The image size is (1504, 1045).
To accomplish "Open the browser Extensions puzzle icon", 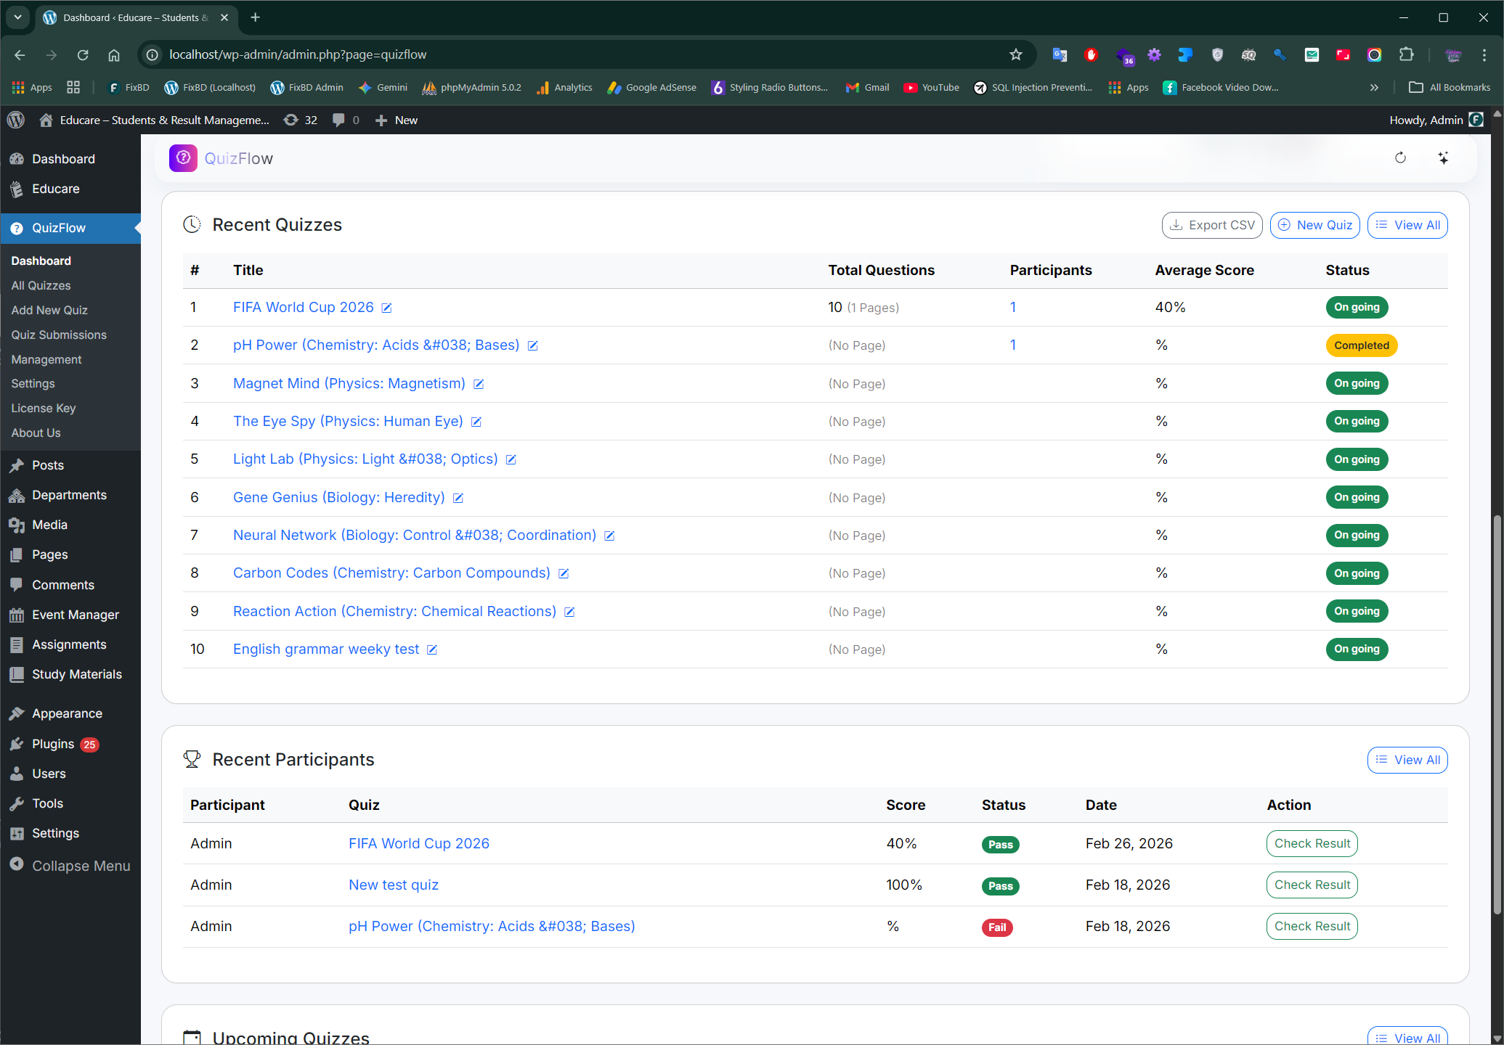I will pyautogui.click(x=1406, y=55).
